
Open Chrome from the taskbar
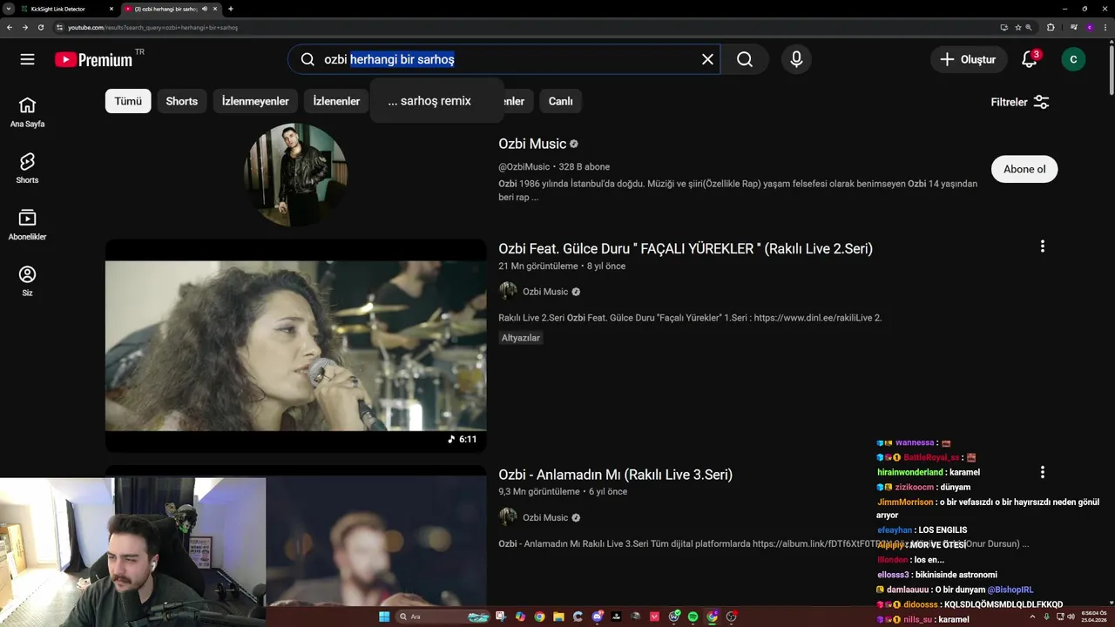(539, 617)
